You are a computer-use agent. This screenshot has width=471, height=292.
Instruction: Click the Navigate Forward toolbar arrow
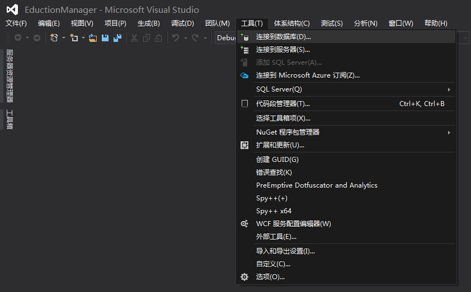(x=37, y=38)
